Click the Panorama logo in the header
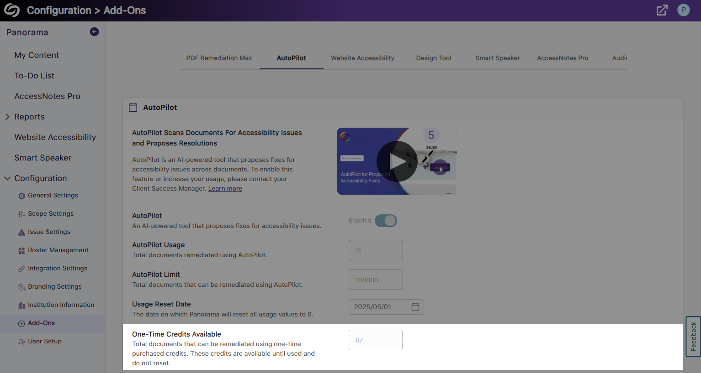 point(11,10)
